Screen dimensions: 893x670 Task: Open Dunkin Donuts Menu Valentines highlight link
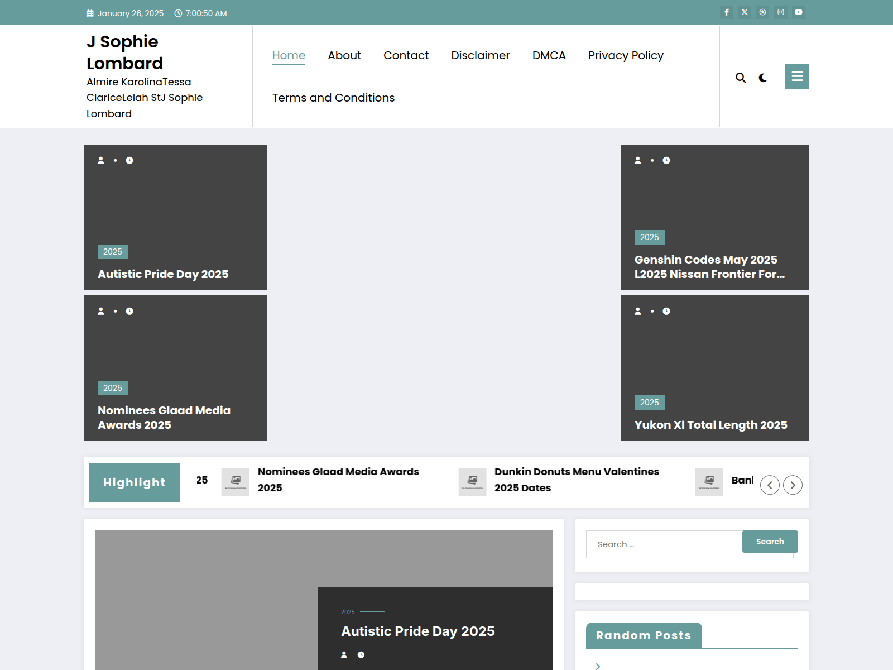click(577, 480)
